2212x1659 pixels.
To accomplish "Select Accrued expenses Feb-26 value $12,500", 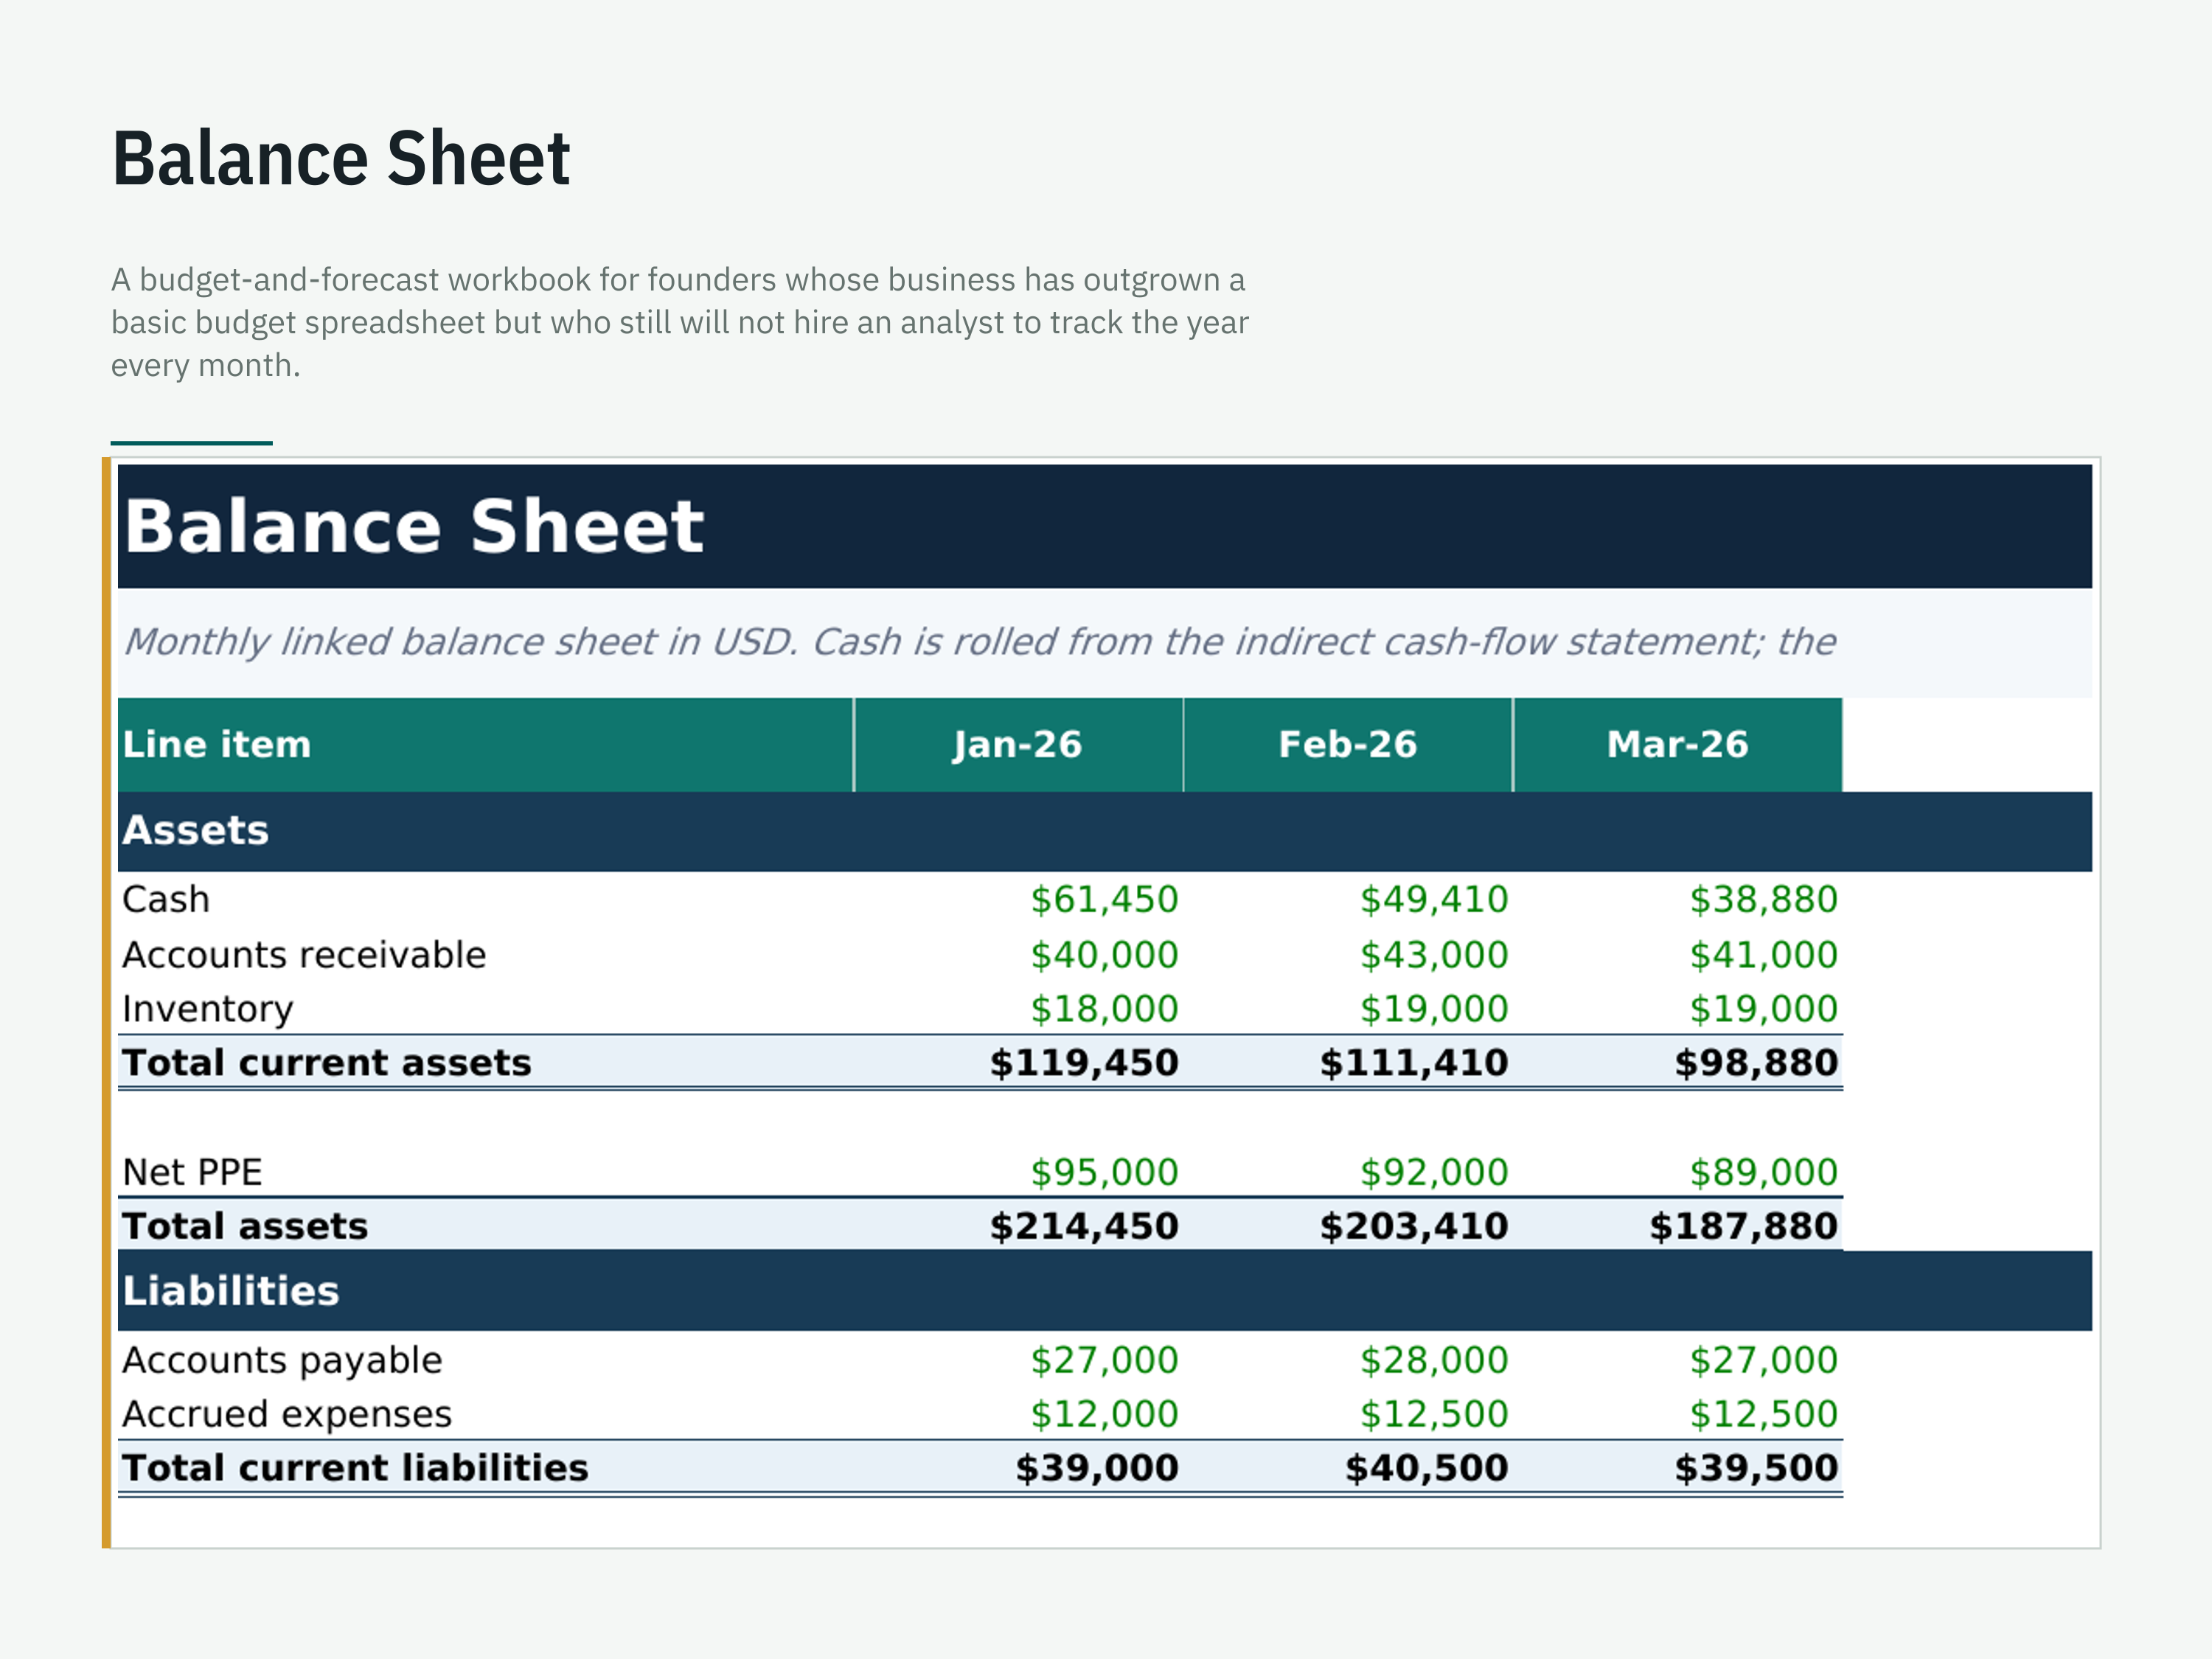I will (x=1434, y=1414).
